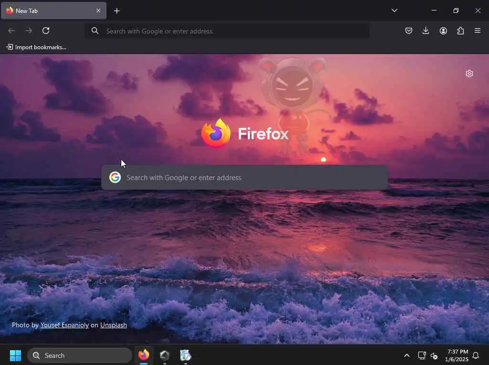
Task: Expand the list all tabs dropdown
Action: coord(394,11)
